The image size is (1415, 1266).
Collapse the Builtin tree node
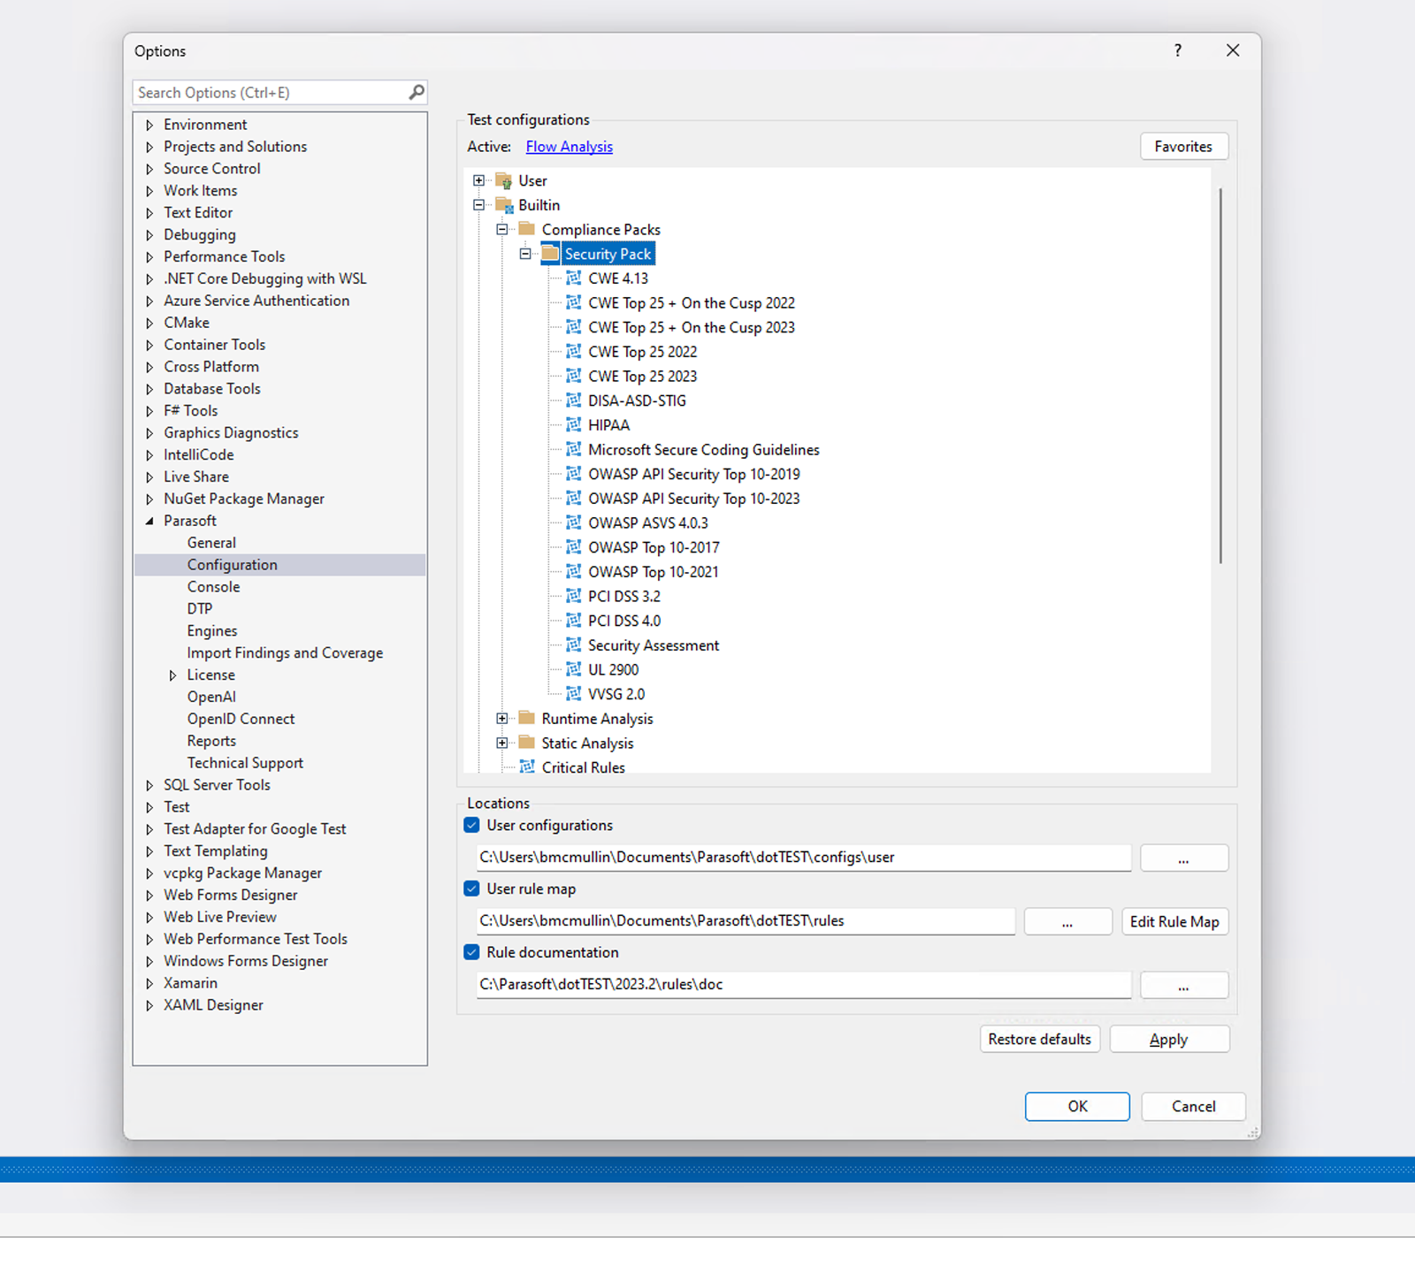(x=478, y=205)
